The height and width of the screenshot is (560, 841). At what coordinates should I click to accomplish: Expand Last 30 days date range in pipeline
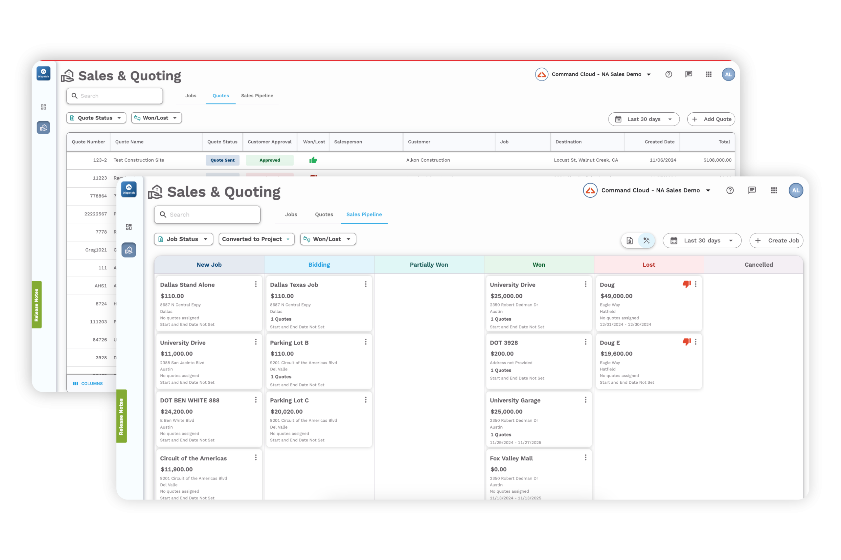(x=702, y=240)
